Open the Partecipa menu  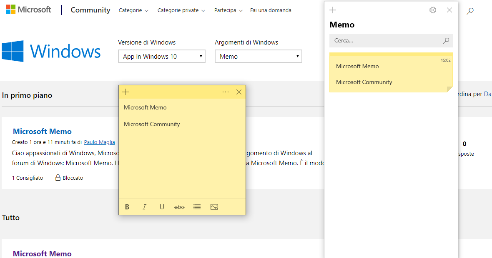226,10
